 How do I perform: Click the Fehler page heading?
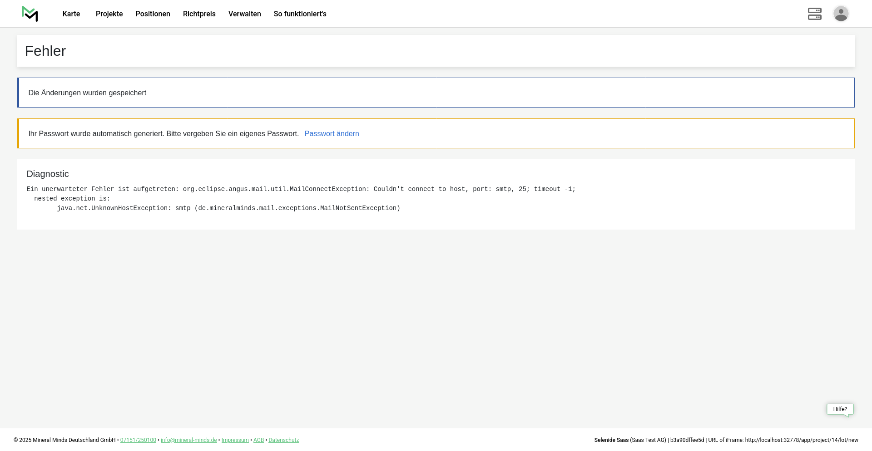pos(45,51)
